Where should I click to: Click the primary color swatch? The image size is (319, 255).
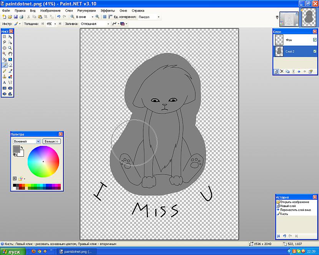coord(16,149)
